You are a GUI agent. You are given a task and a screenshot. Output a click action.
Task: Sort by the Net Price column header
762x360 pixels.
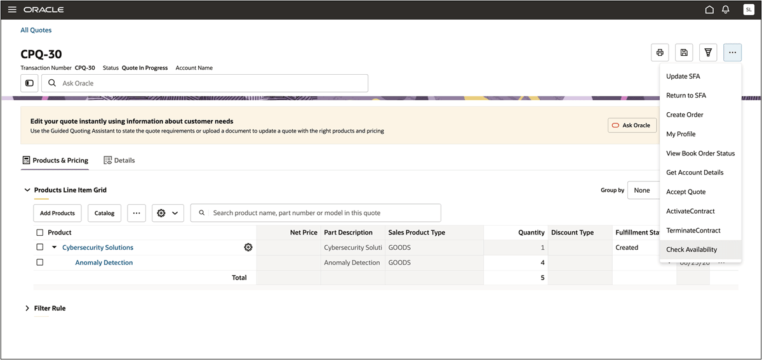[288, 233]
